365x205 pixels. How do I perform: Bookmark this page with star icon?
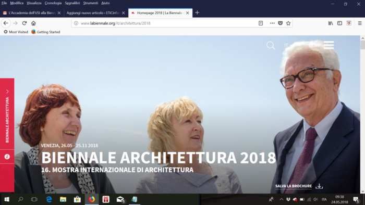[288, 23]
